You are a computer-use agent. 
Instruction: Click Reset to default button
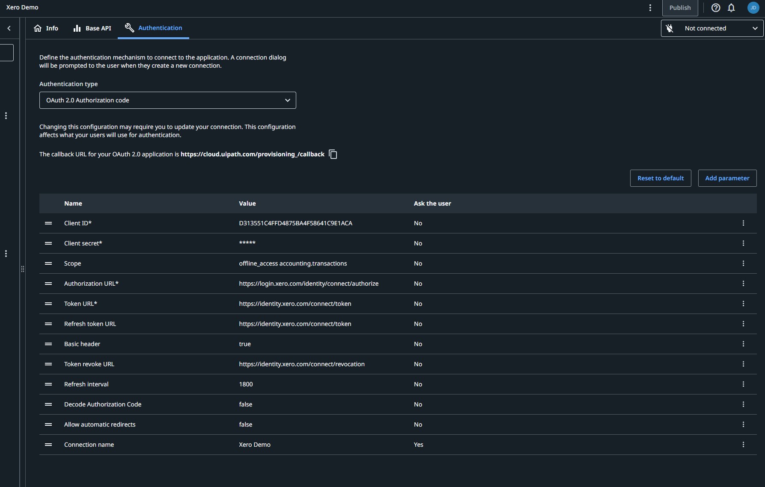click(661, 178)
